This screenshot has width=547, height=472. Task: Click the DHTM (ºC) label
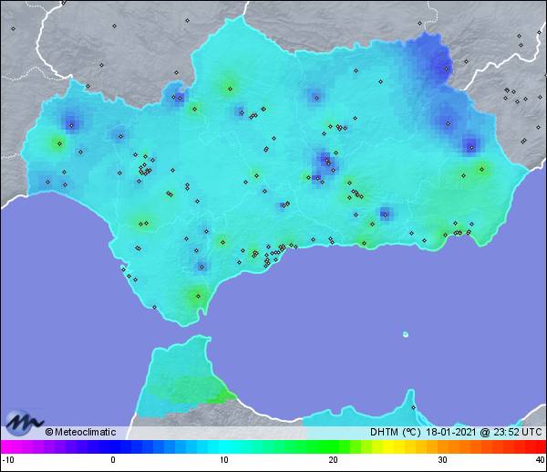[x=396, y=432]
